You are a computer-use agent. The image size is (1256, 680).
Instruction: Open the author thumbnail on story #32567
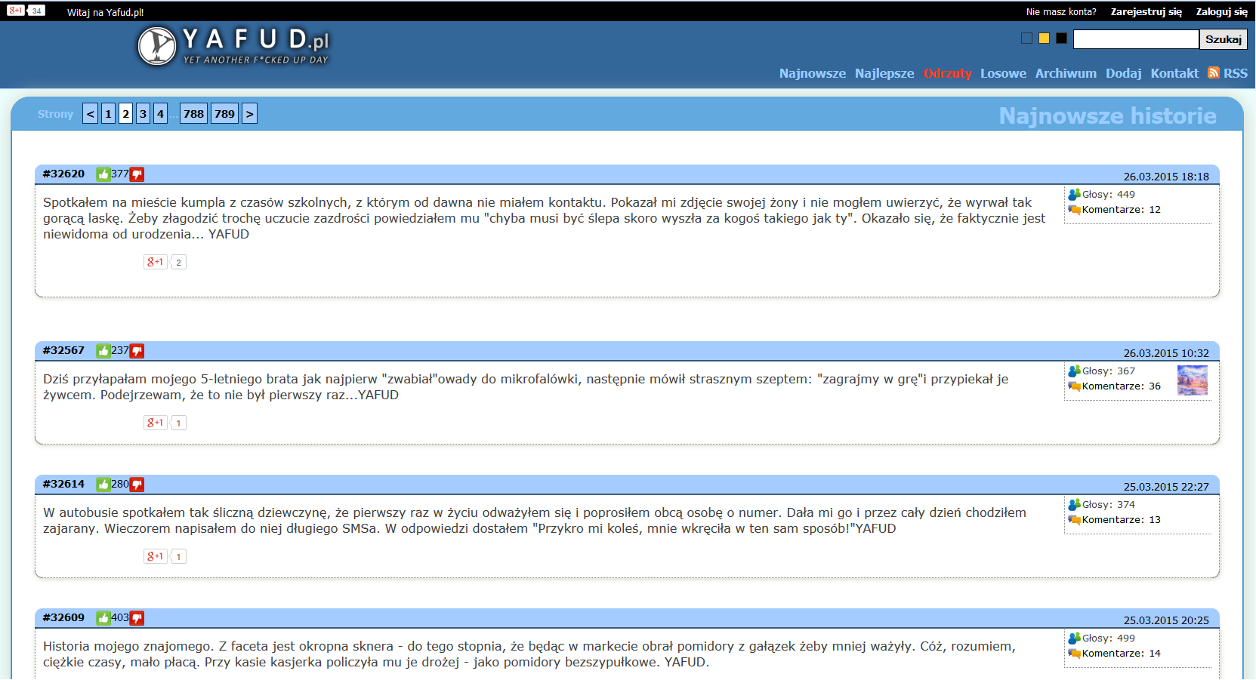[x=1193, y=380]
